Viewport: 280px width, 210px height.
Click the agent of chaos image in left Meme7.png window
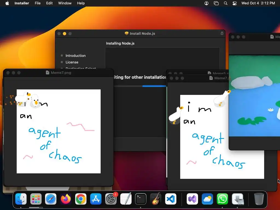pos(59,131)
